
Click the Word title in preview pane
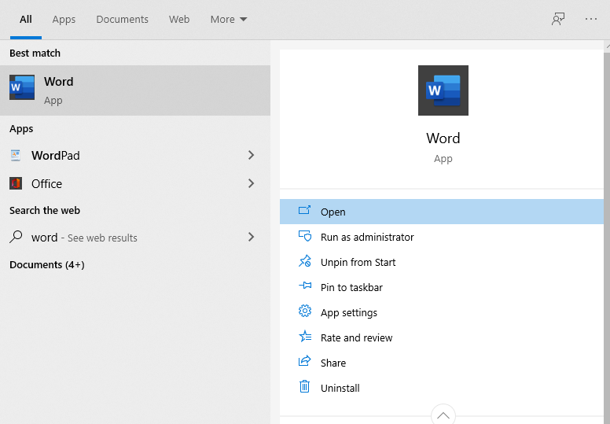click(443, 138)
